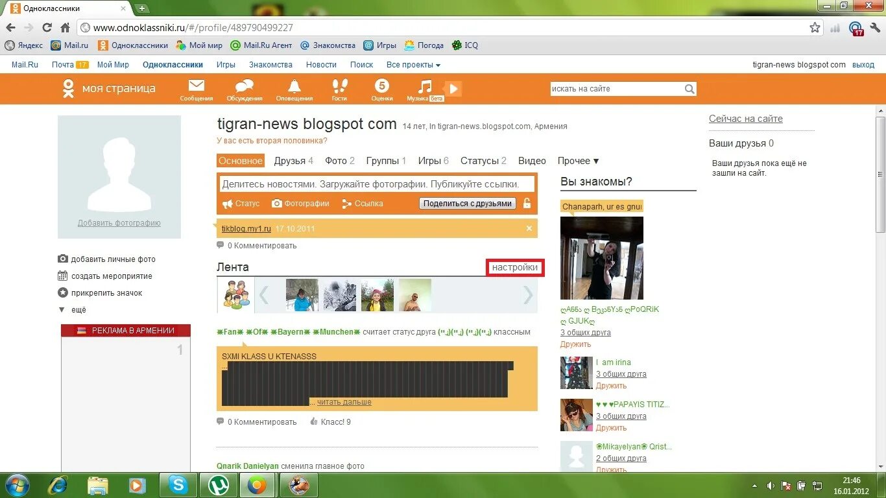Open the ICQ bookmark

coord(465,45)
